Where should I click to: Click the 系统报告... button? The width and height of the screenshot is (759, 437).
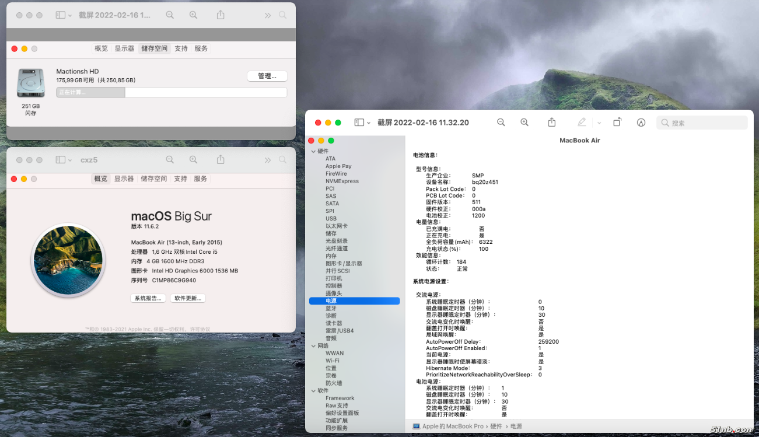(148, 298)
